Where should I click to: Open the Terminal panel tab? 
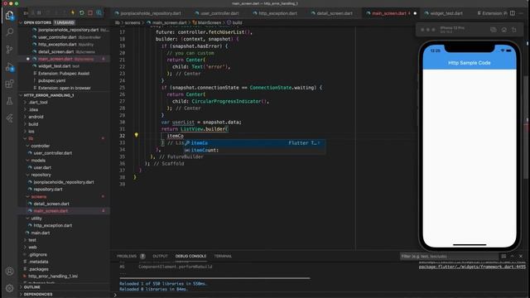click(223, 256)
